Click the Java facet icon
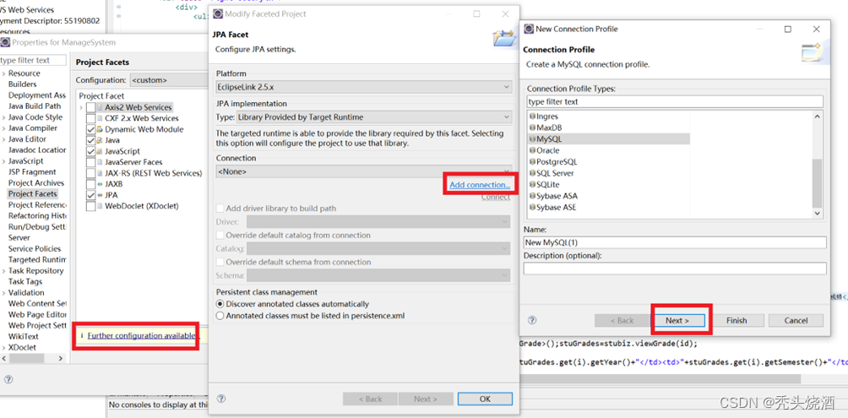This screenshot has height=418, width=848. (x=100, y=140)
